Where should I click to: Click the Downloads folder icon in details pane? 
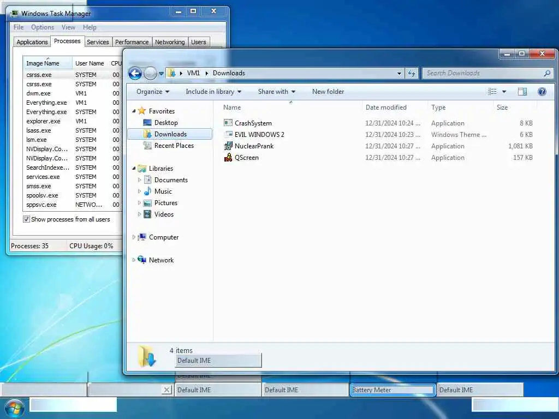pos(147,356)
